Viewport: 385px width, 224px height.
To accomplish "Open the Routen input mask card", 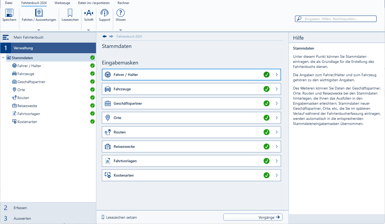I will tap(191, 132).
